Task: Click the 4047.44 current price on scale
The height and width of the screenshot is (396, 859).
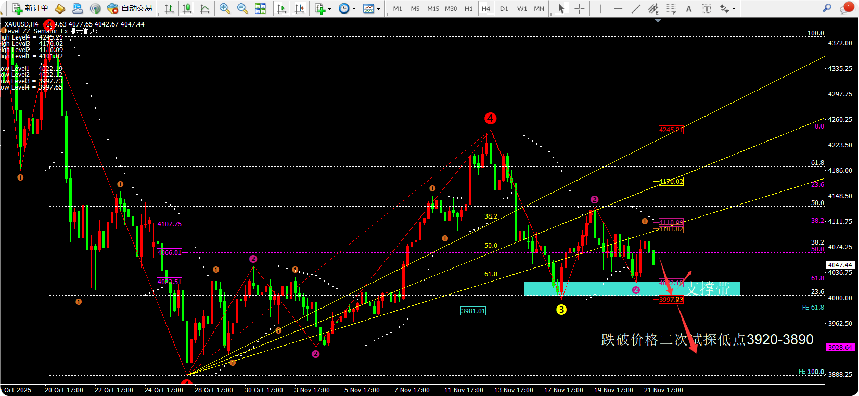Action: [840, 265]
